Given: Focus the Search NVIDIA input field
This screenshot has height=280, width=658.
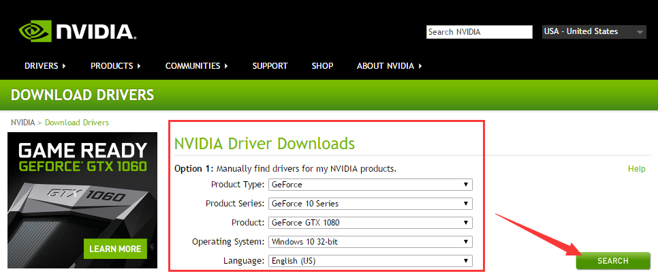Looking at the screenshot, I should point(480,32).
